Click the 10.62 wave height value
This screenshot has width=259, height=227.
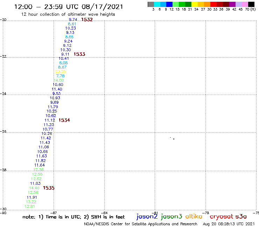51,116
